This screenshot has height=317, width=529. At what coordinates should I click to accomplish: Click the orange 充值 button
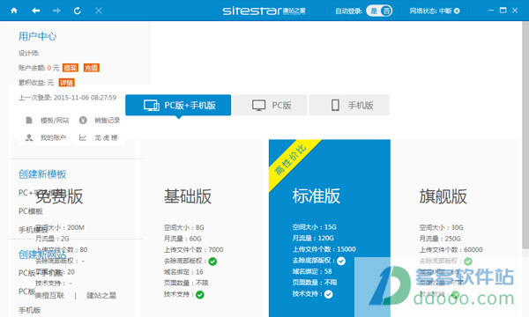point(92,68)
